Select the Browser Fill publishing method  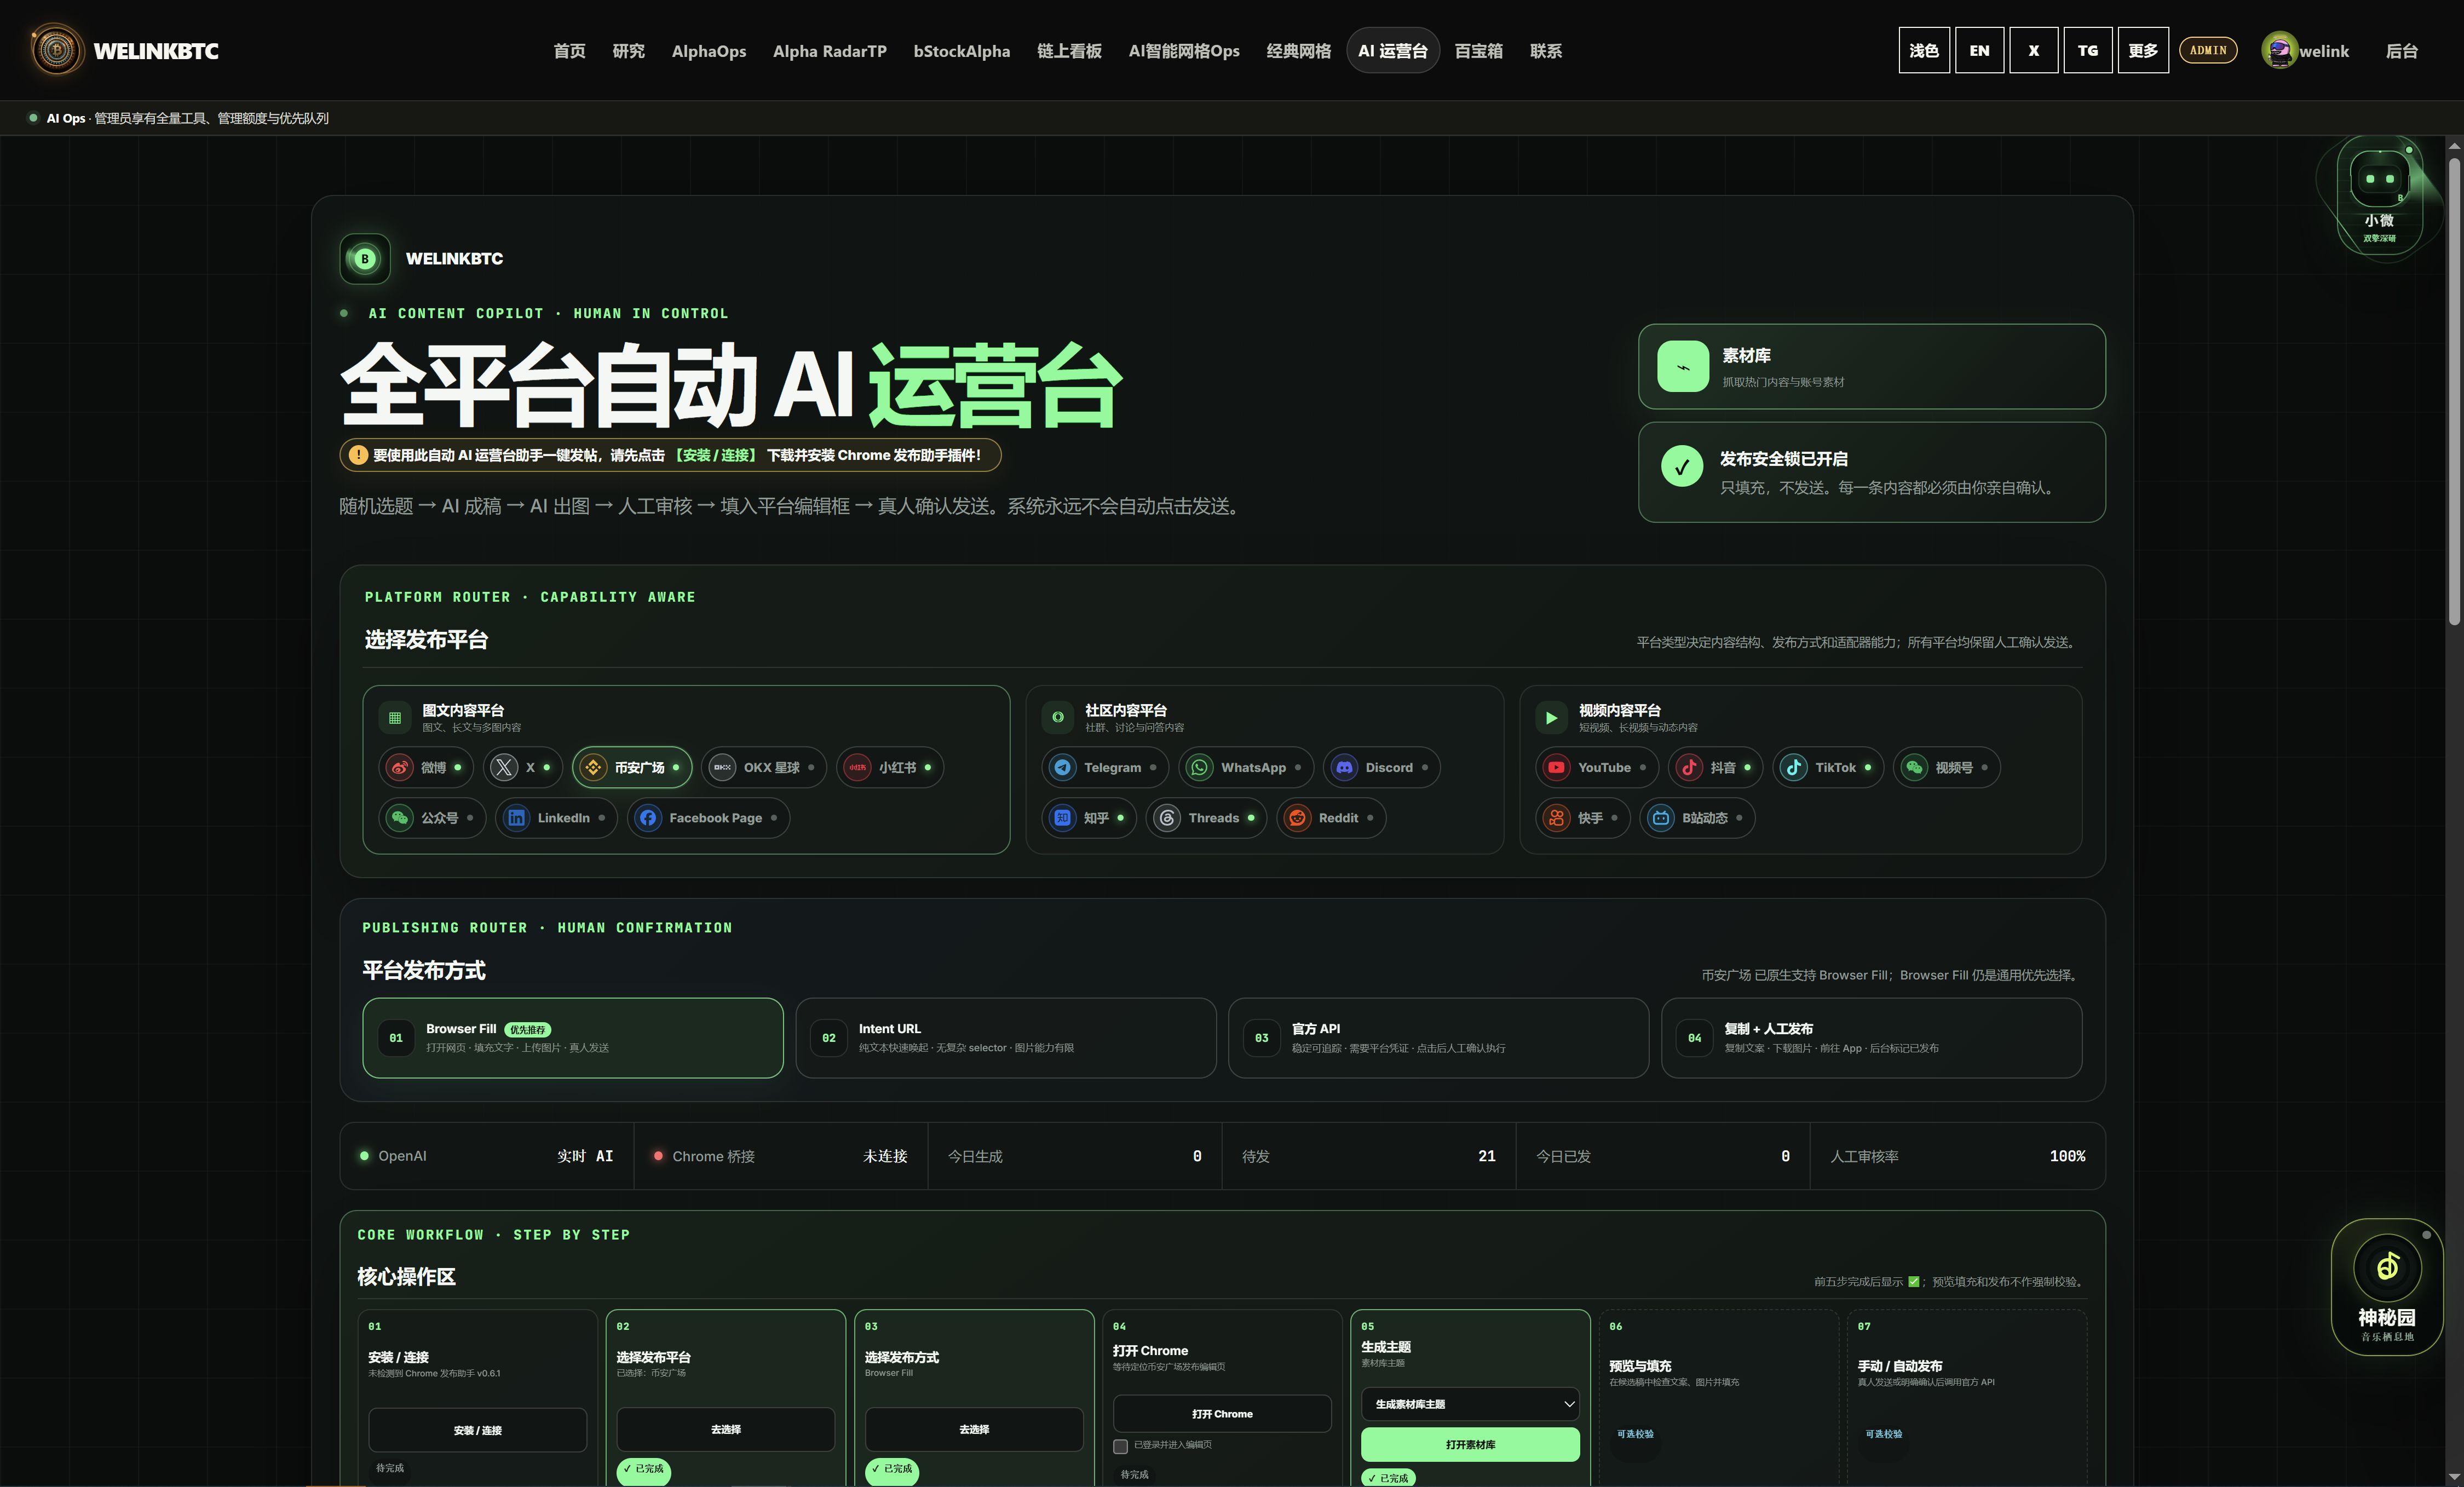[573, 1038]
